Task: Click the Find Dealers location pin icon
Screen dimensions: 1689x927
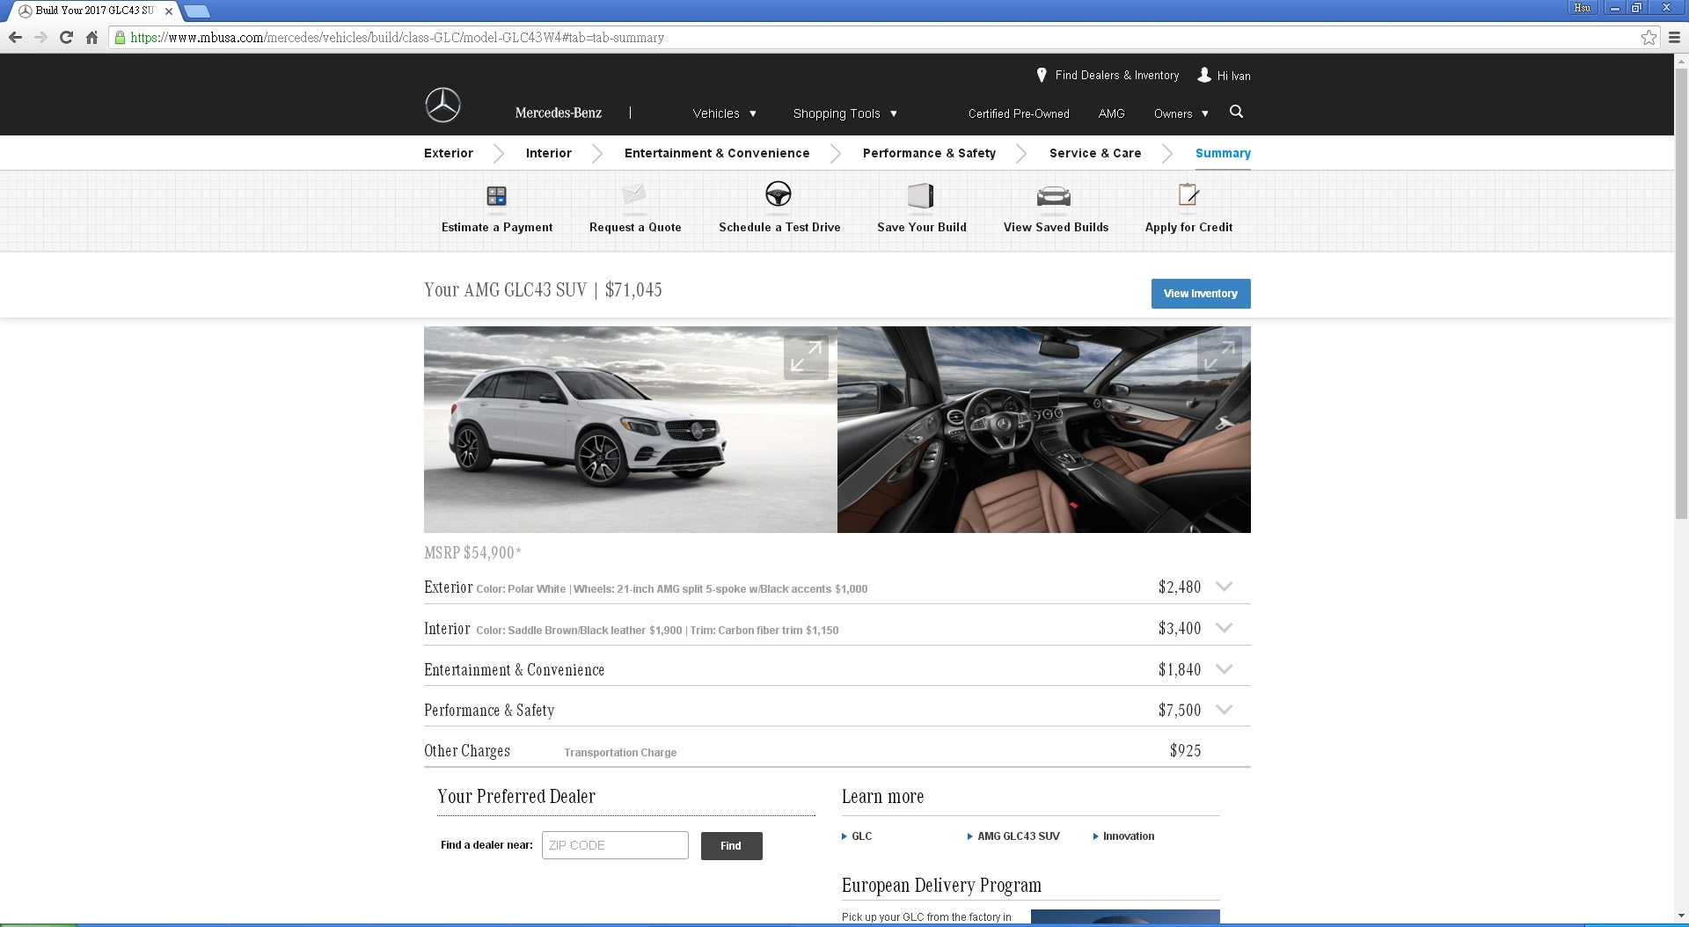Action: (x=1042, y=76)
